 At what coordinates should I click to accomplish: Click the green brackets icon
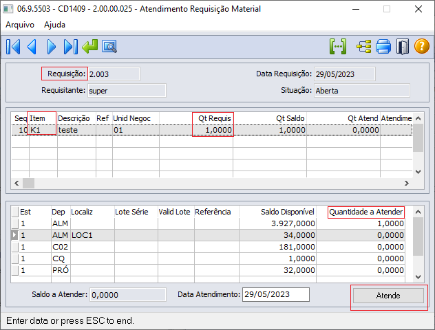338,47
